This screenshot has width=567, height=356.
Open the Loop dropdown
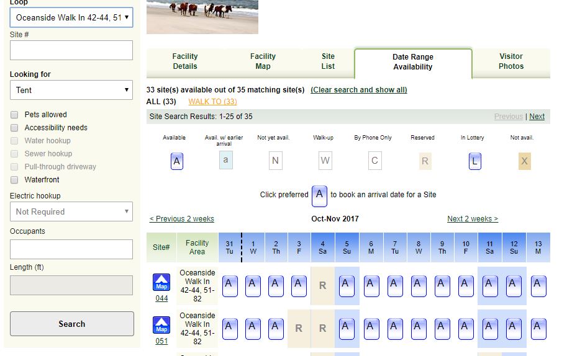[x=71, y=17]
